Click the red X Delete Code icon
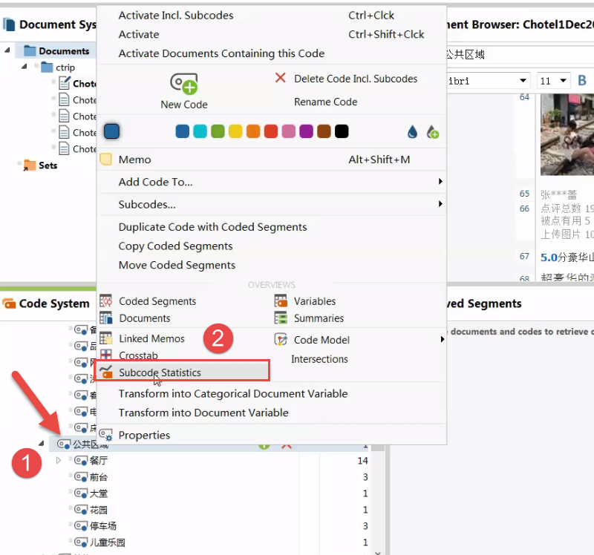Screen dimensions: 594x555 click(x=281, y=78)
